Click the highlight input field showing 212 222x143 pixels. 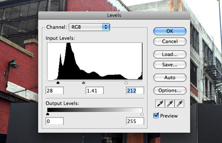pos(135,90)
